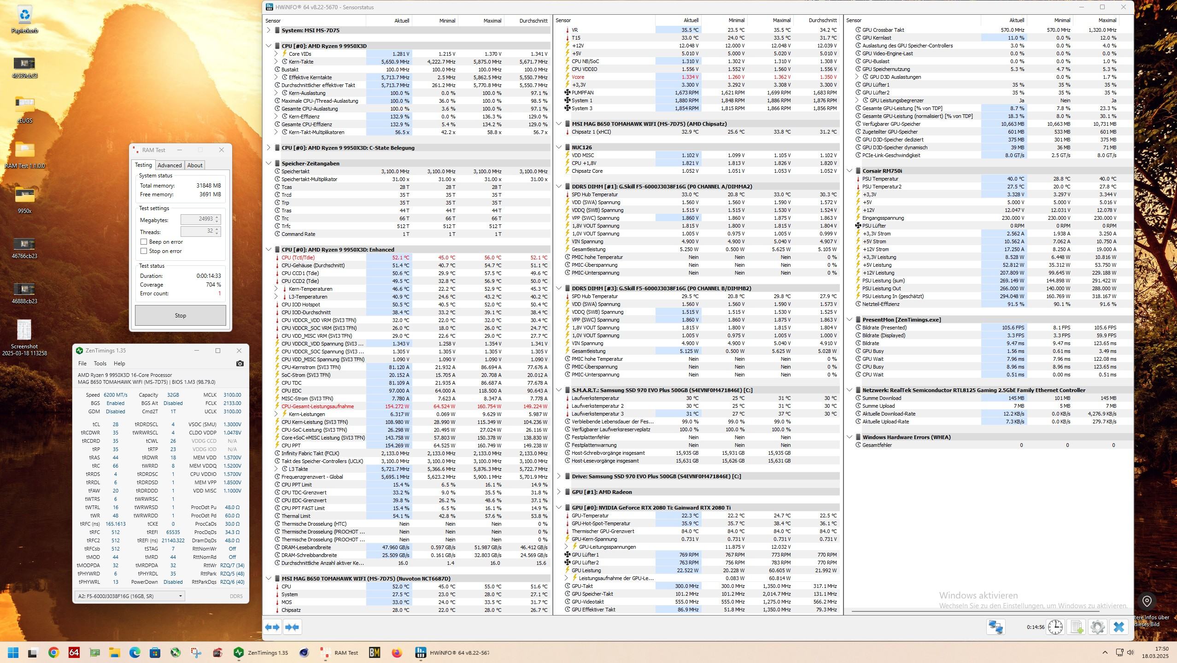This screenshot has height=663, width=1177.
Task: Click shrink columns inward arrows icon
Action: point(292,627)
